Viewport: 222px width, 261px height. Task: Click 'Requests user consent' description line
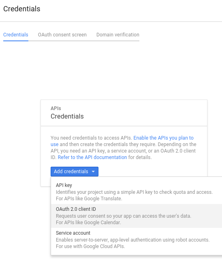tap(124, 216)
